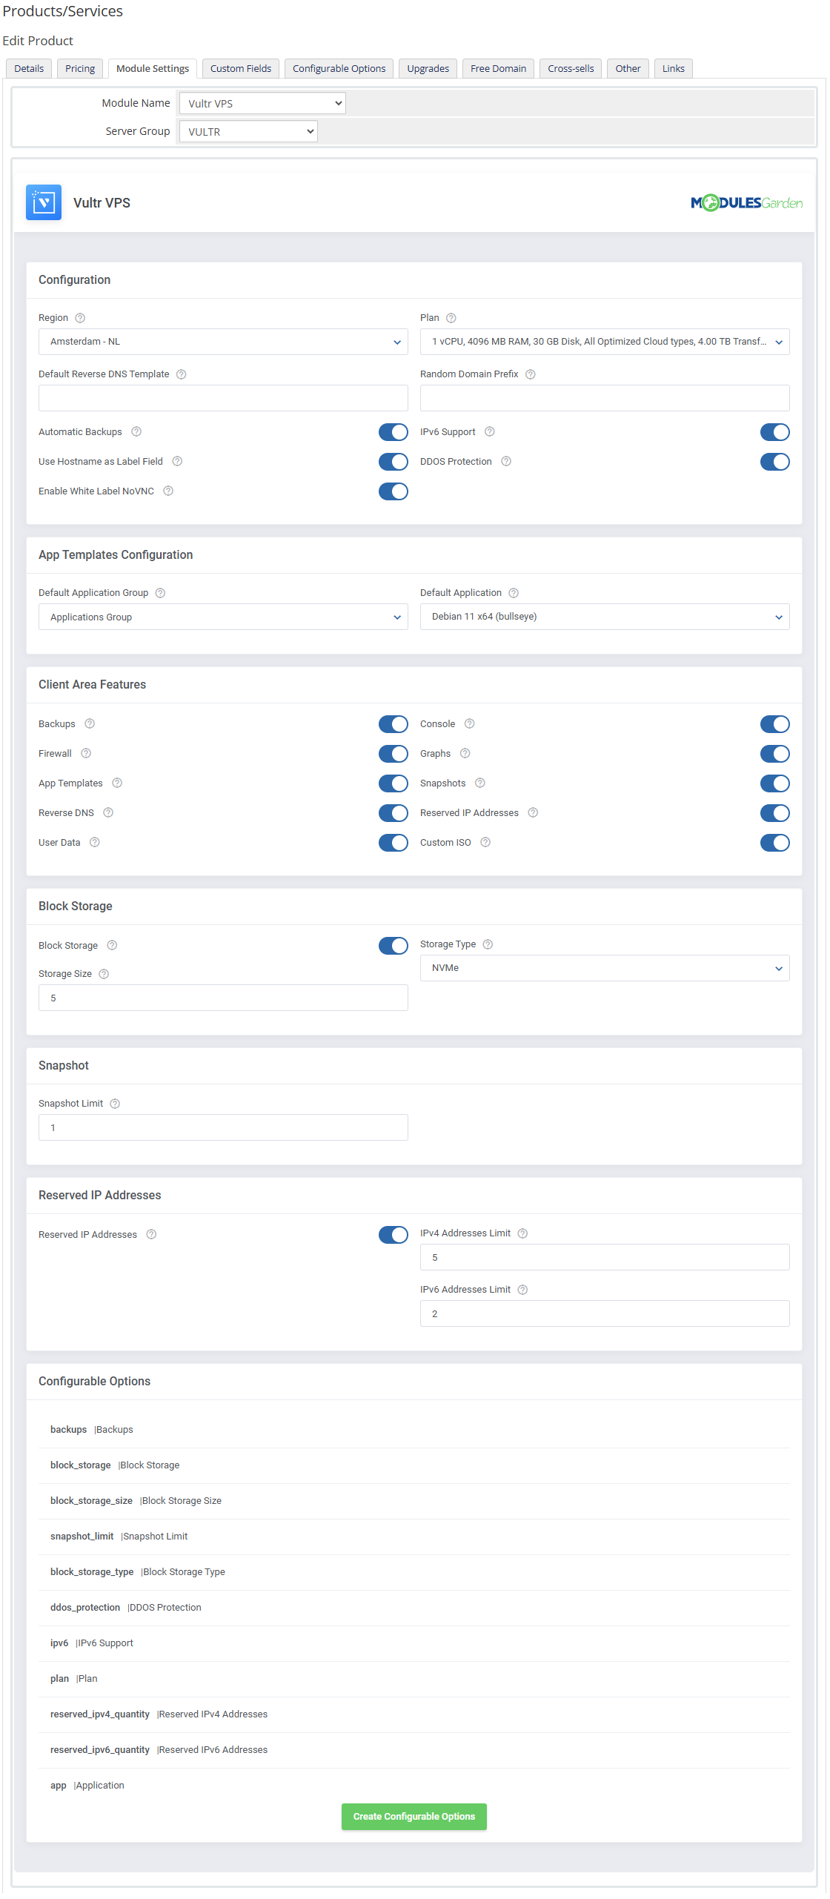This screenshot has width=830, height=1899.
Task: Toggle IPv6 Support switch
Action: point(774,432)
